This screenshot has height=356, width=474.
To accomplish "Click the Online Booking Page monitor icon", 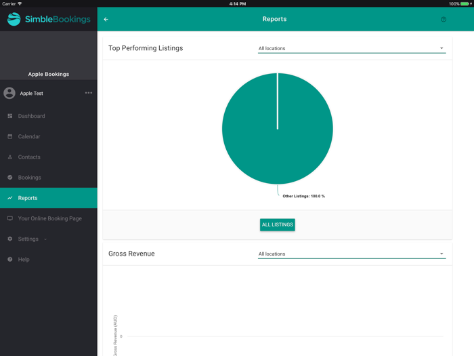I will (x=10, y=218).
